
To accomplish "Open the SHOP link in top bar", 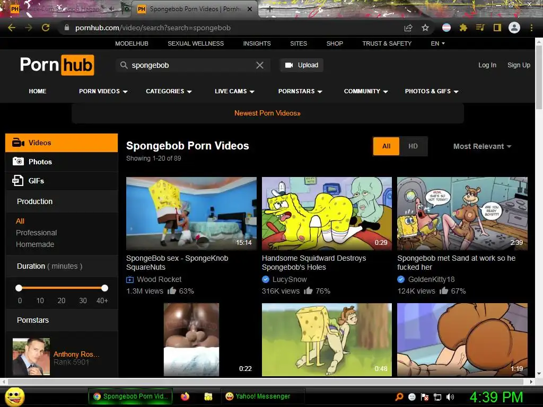I will pyautogui.click(x=335, y=43).
